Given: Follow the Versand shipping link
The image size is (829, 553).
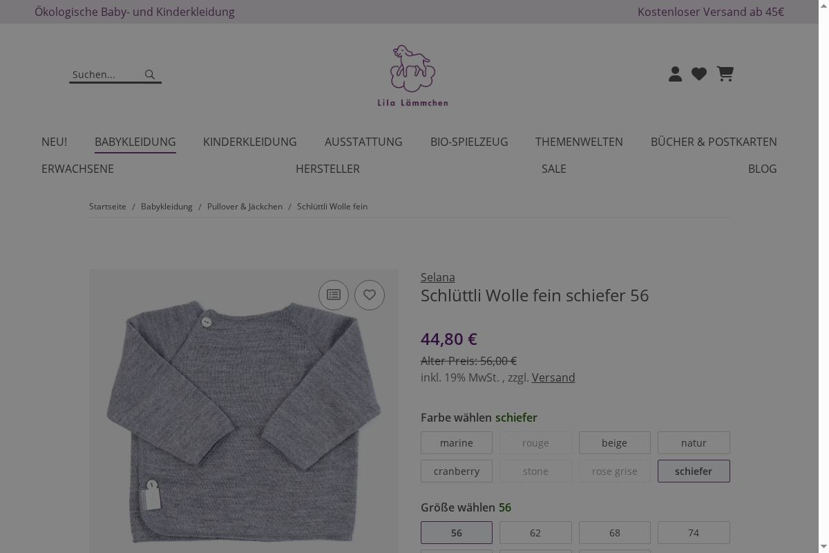Looking at the screenshot, I should 553,377.
